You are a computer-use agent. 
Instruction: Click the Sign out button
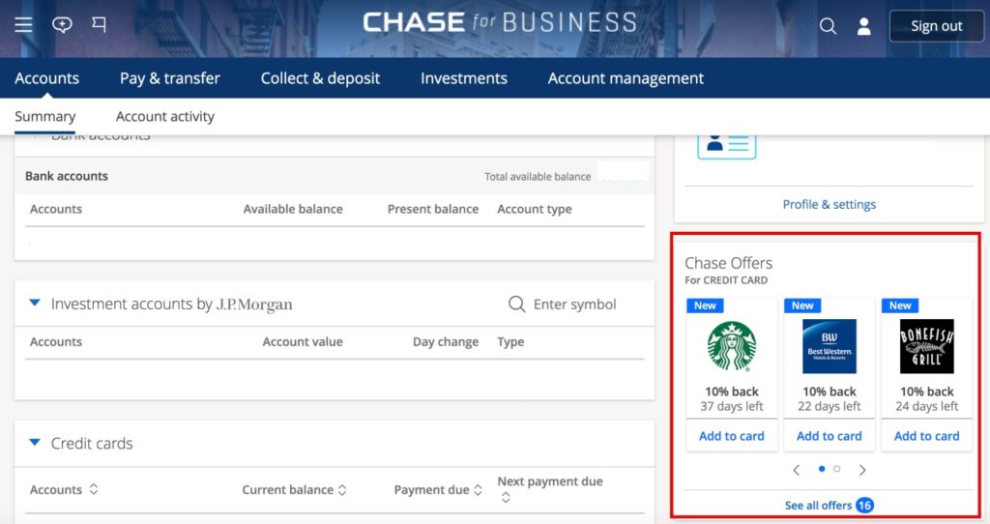(x=936, y=26)
